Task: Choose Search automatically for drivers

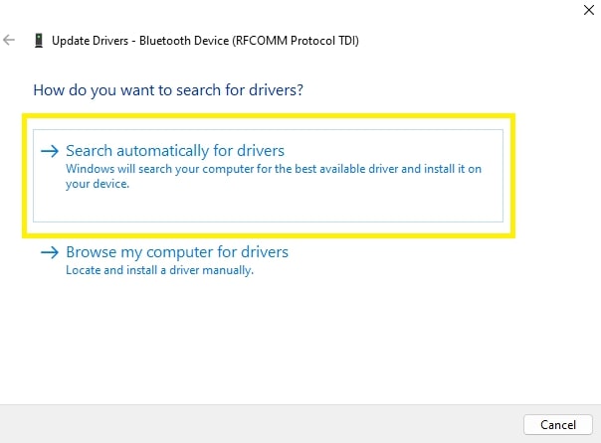Action: 268,176
